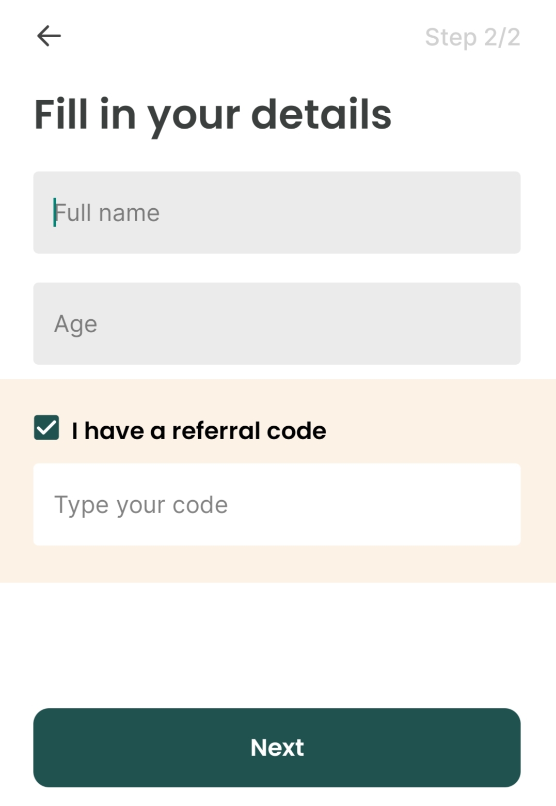
Task: Click the 'Fill in your details' heading
Action: pyautogui.click(x=212, y=115)
